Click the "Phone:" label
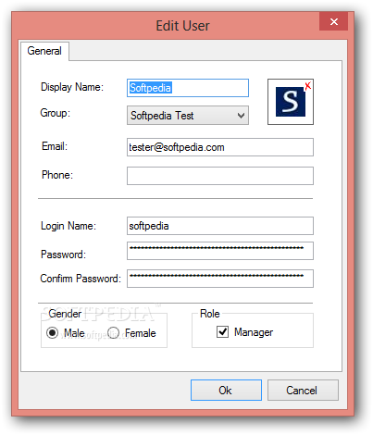This screenshot has width=373, height=435. coord(57,175)
